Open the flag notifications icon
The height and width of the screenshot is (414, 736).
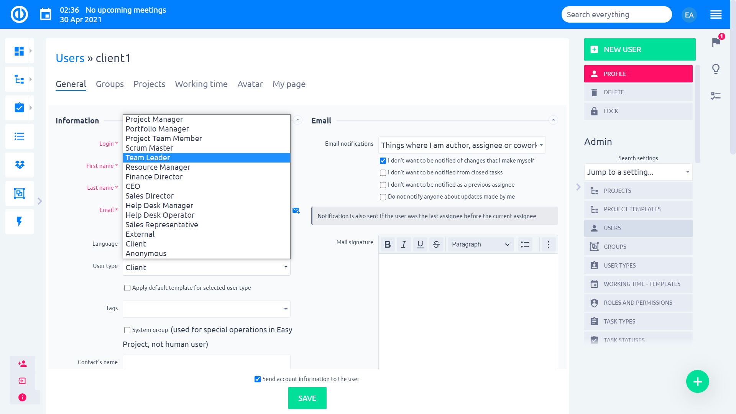click(x=716, y=42)
